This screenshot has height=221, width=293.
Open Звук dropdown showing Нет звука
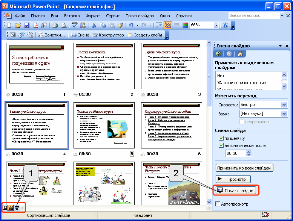[284, 114]
